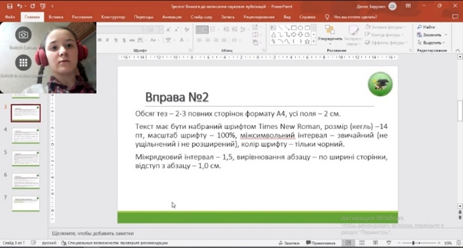
Task: Click the Найти button
Action: (x=426, y=27)
